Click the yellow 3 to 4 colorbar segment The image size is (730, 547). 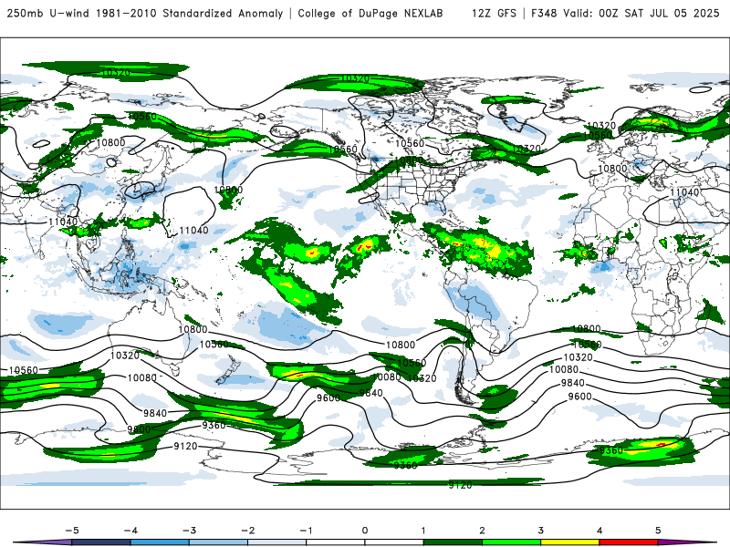point(569,542)
